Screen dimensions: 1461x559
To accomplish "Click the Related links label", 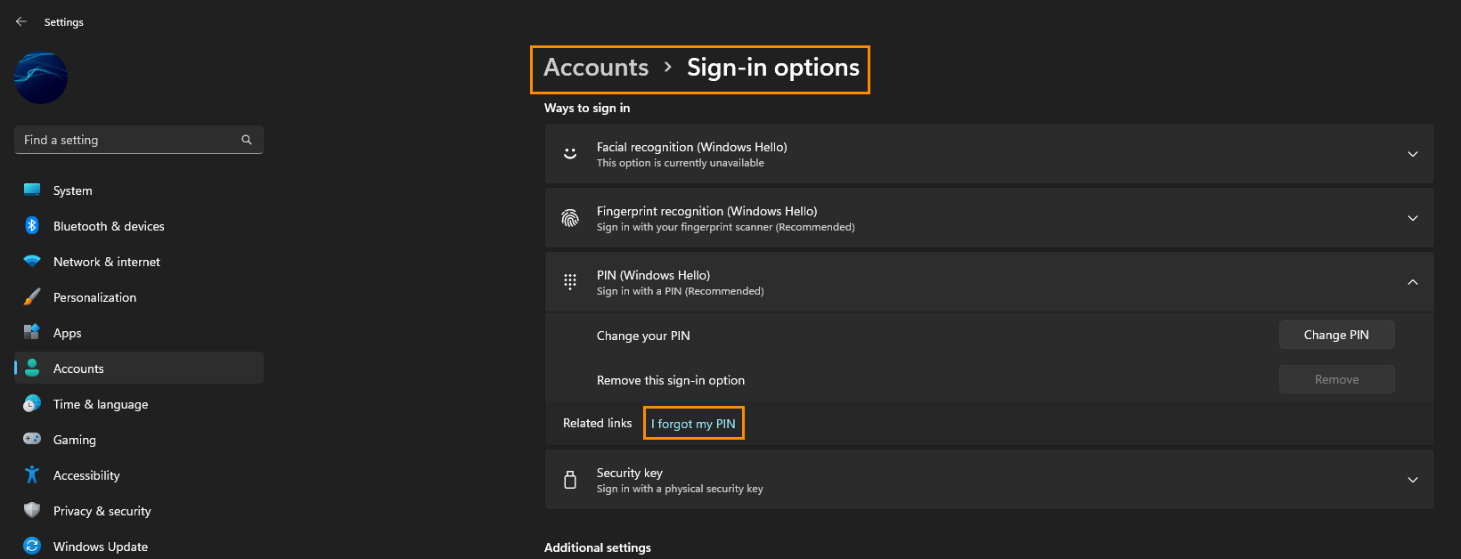I will [598, 423].
